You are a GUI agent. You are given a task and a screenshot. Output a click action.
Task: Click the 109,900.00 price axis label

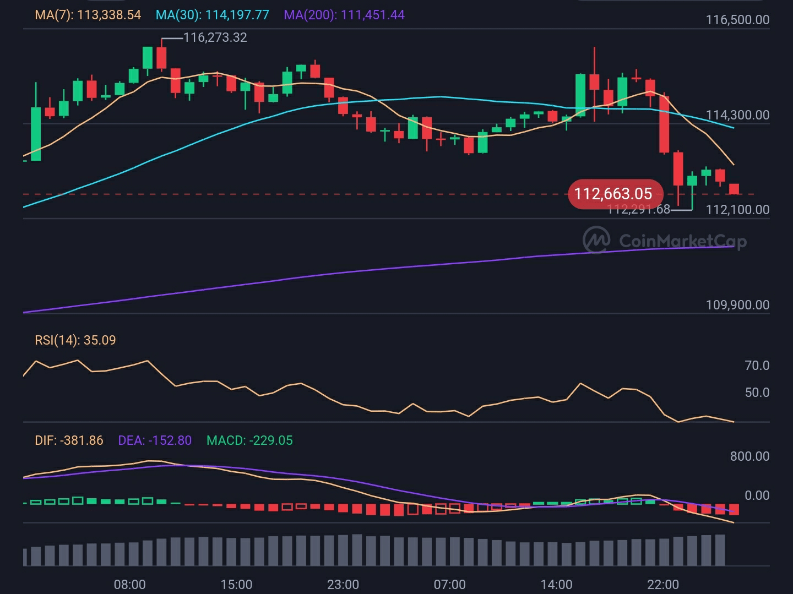(x=737, y=305)
